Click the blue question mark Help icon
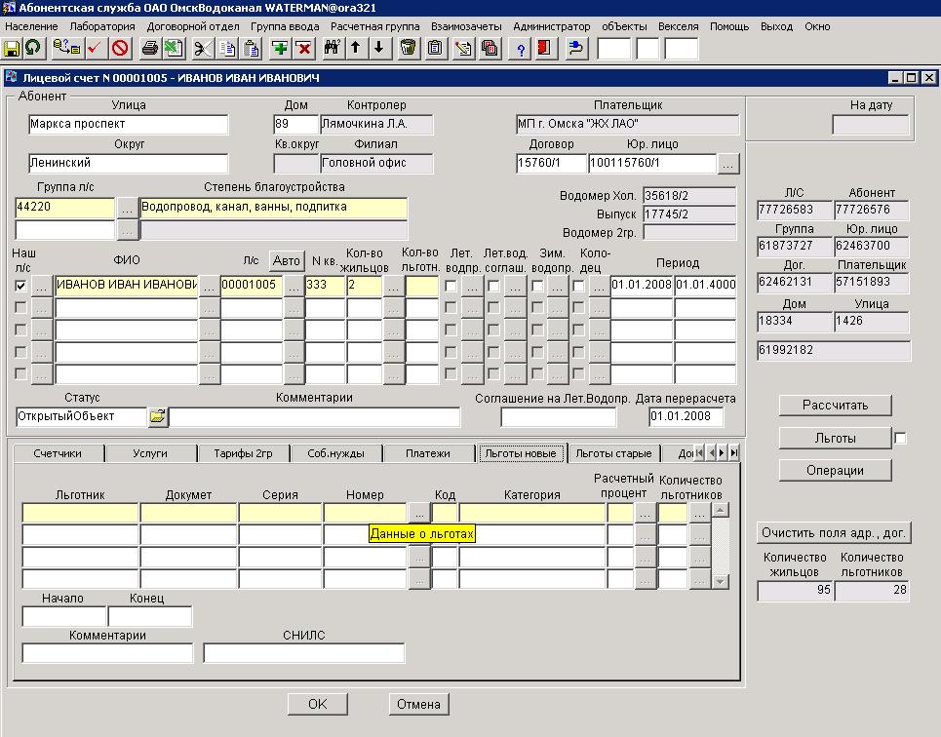The height and width of the screenshot is (737, 941). [522, 48]
